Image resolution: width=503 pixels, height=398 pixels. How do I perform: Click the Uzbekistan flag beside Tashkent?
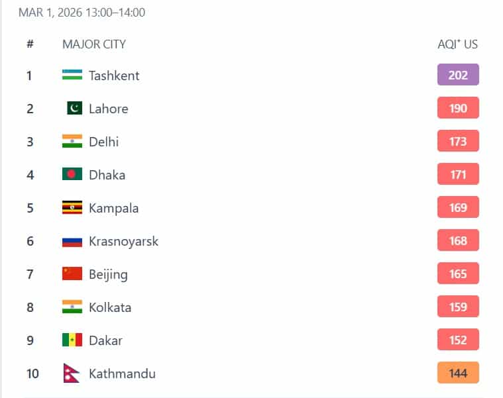[72, 75]
